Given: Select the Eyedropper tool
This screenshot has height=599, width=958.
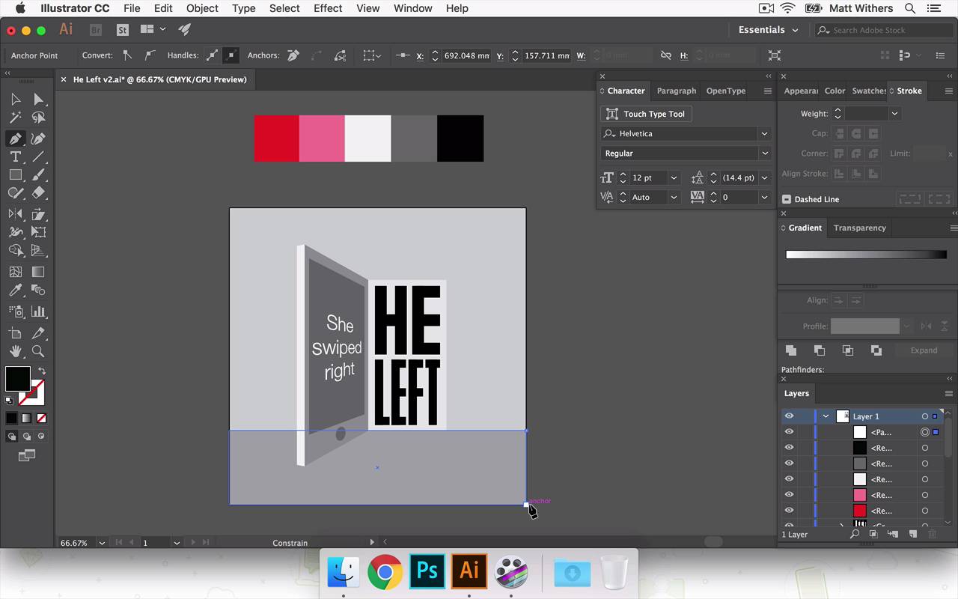Looking at the screenshot, I should click(x=15, y=291).
